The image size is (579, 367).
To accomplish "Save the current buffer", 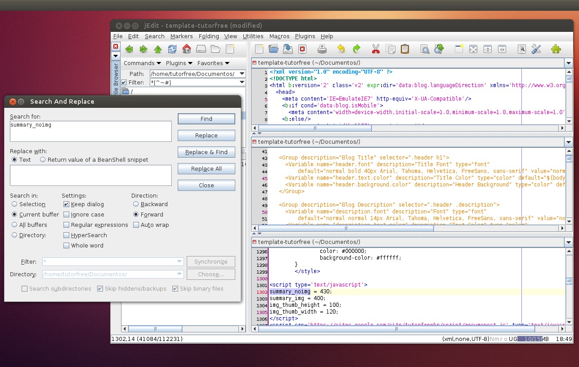I will pyautogui.click(x=288, y=49).
